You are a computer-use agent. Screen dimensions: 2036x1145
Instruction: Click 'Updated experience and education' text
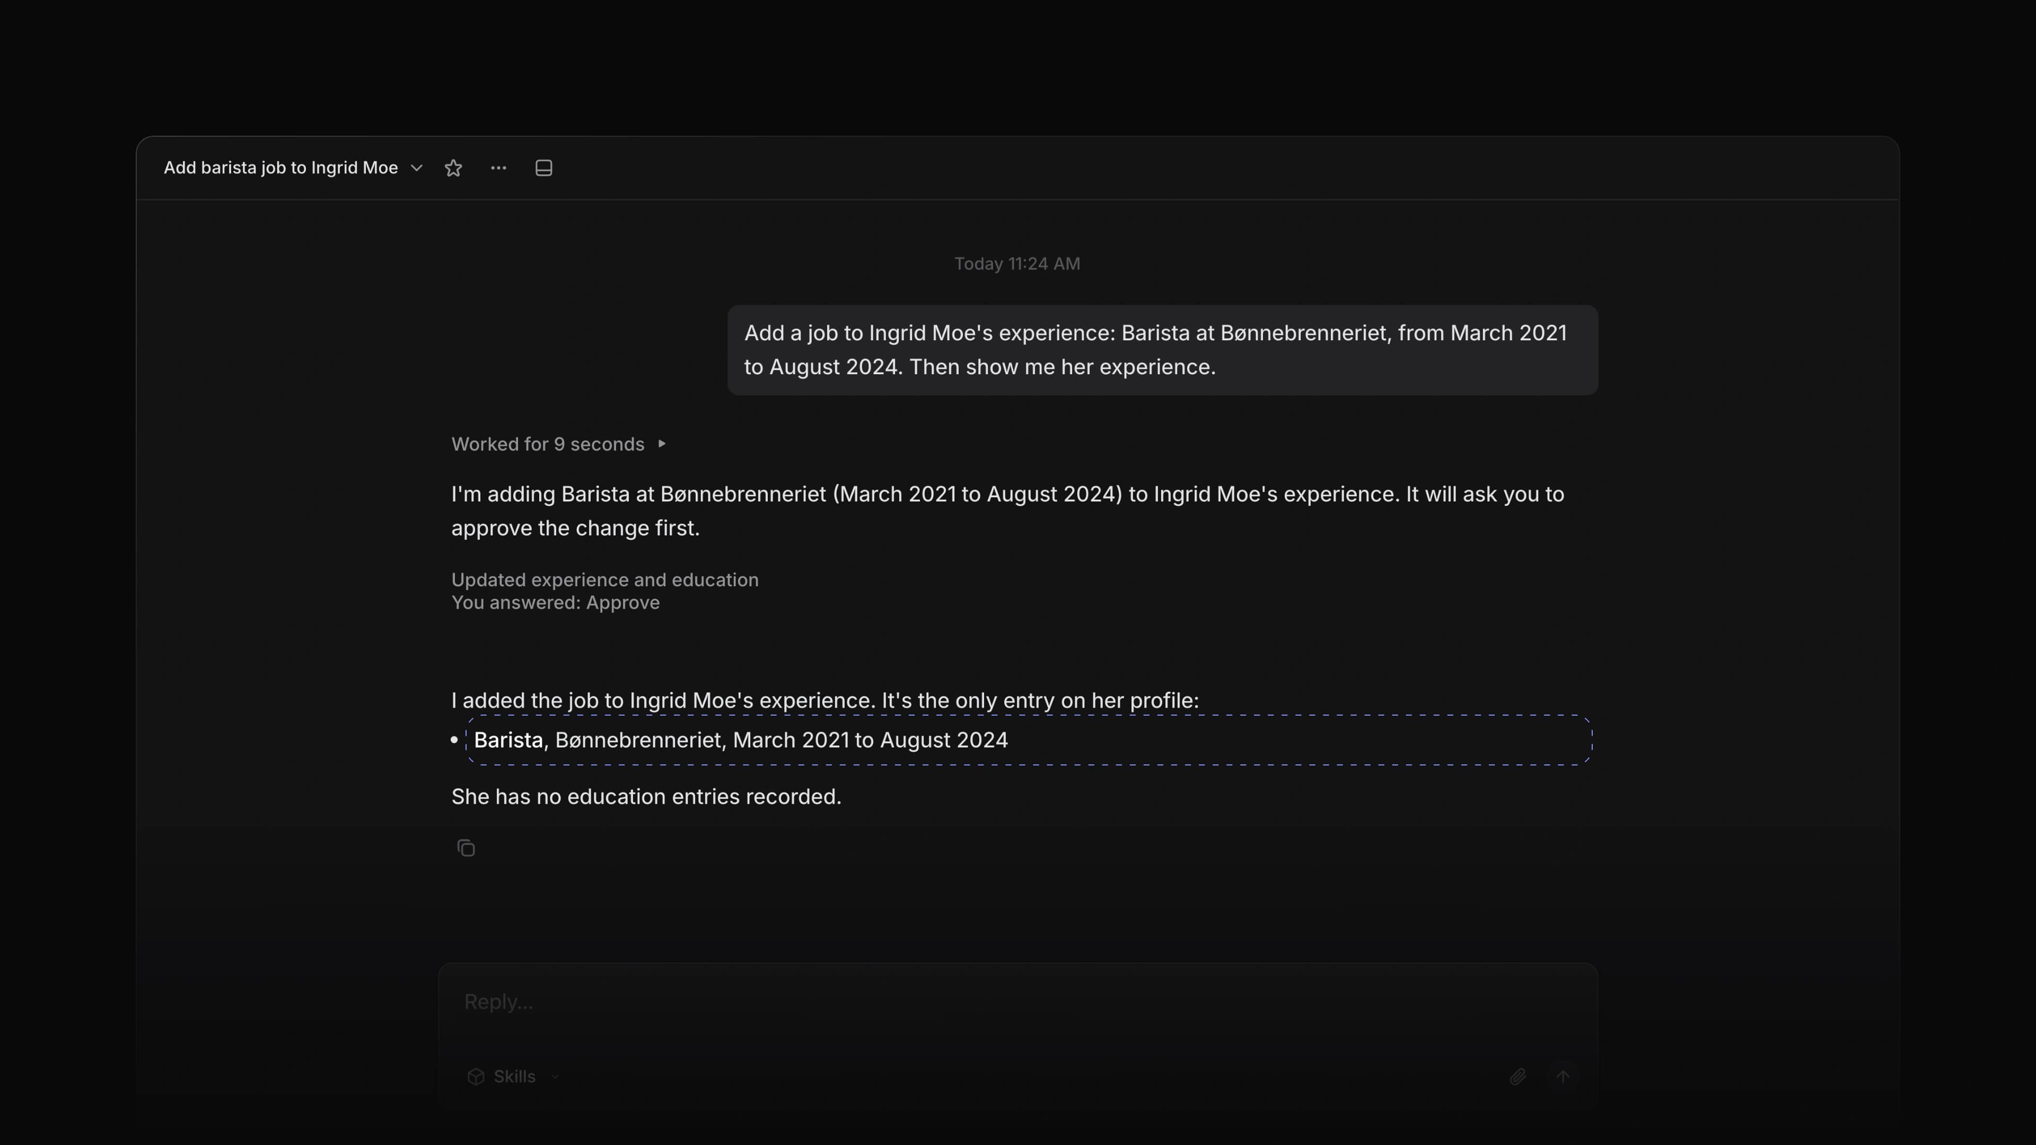[604, 580]
